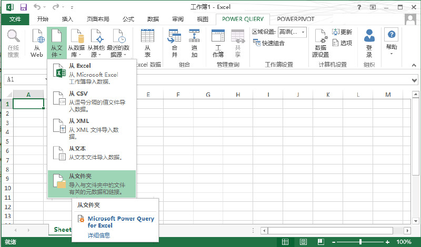Click the Sign In (登录) icon

click(369, 43)
